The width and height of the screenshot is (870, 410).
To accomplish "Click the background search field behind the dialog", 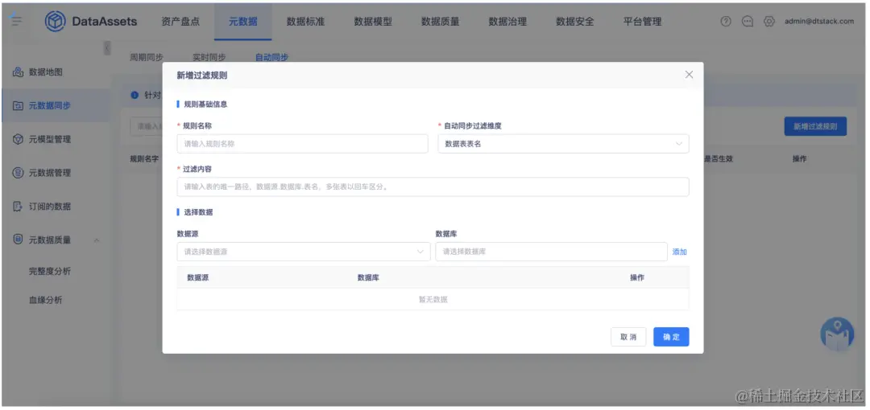I will point(146,126).
